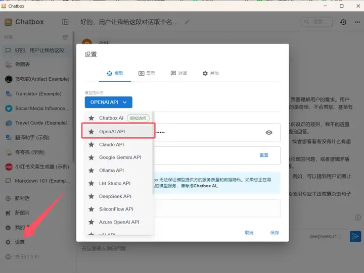Click the gear icon for 设置 in sidebar
The height and width of the screenshot is (273, 364).
[x=8, y=242]
